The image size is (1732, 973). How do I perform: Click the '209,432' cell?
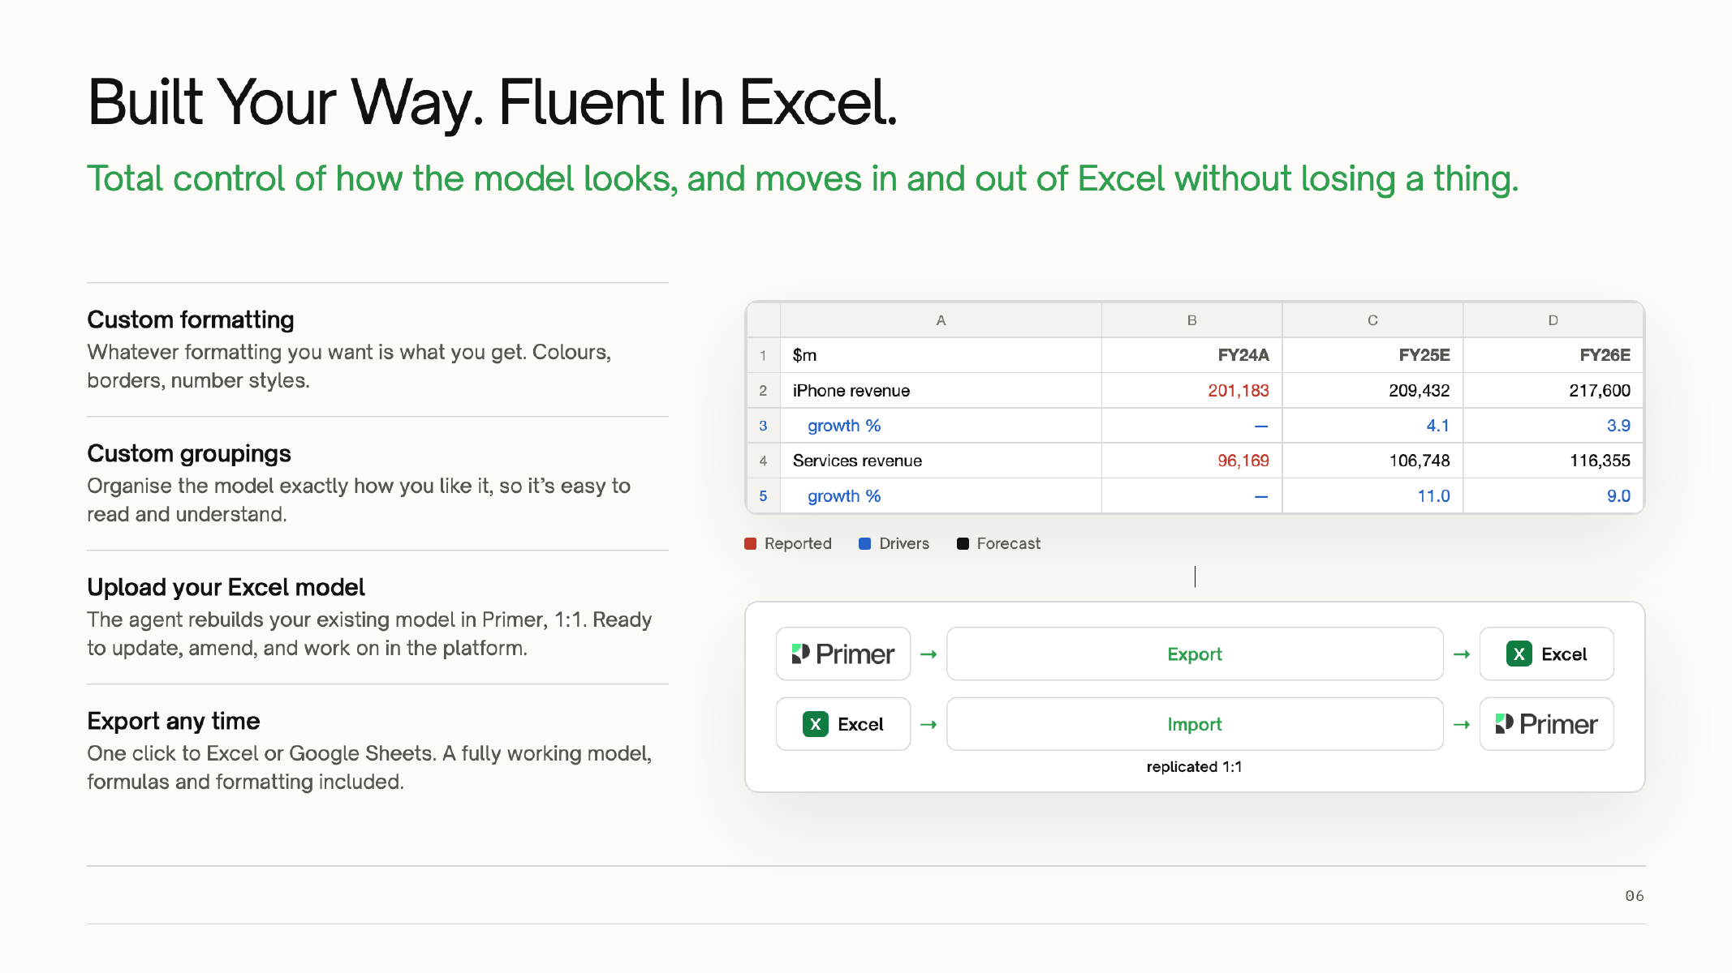point(1372,391)
